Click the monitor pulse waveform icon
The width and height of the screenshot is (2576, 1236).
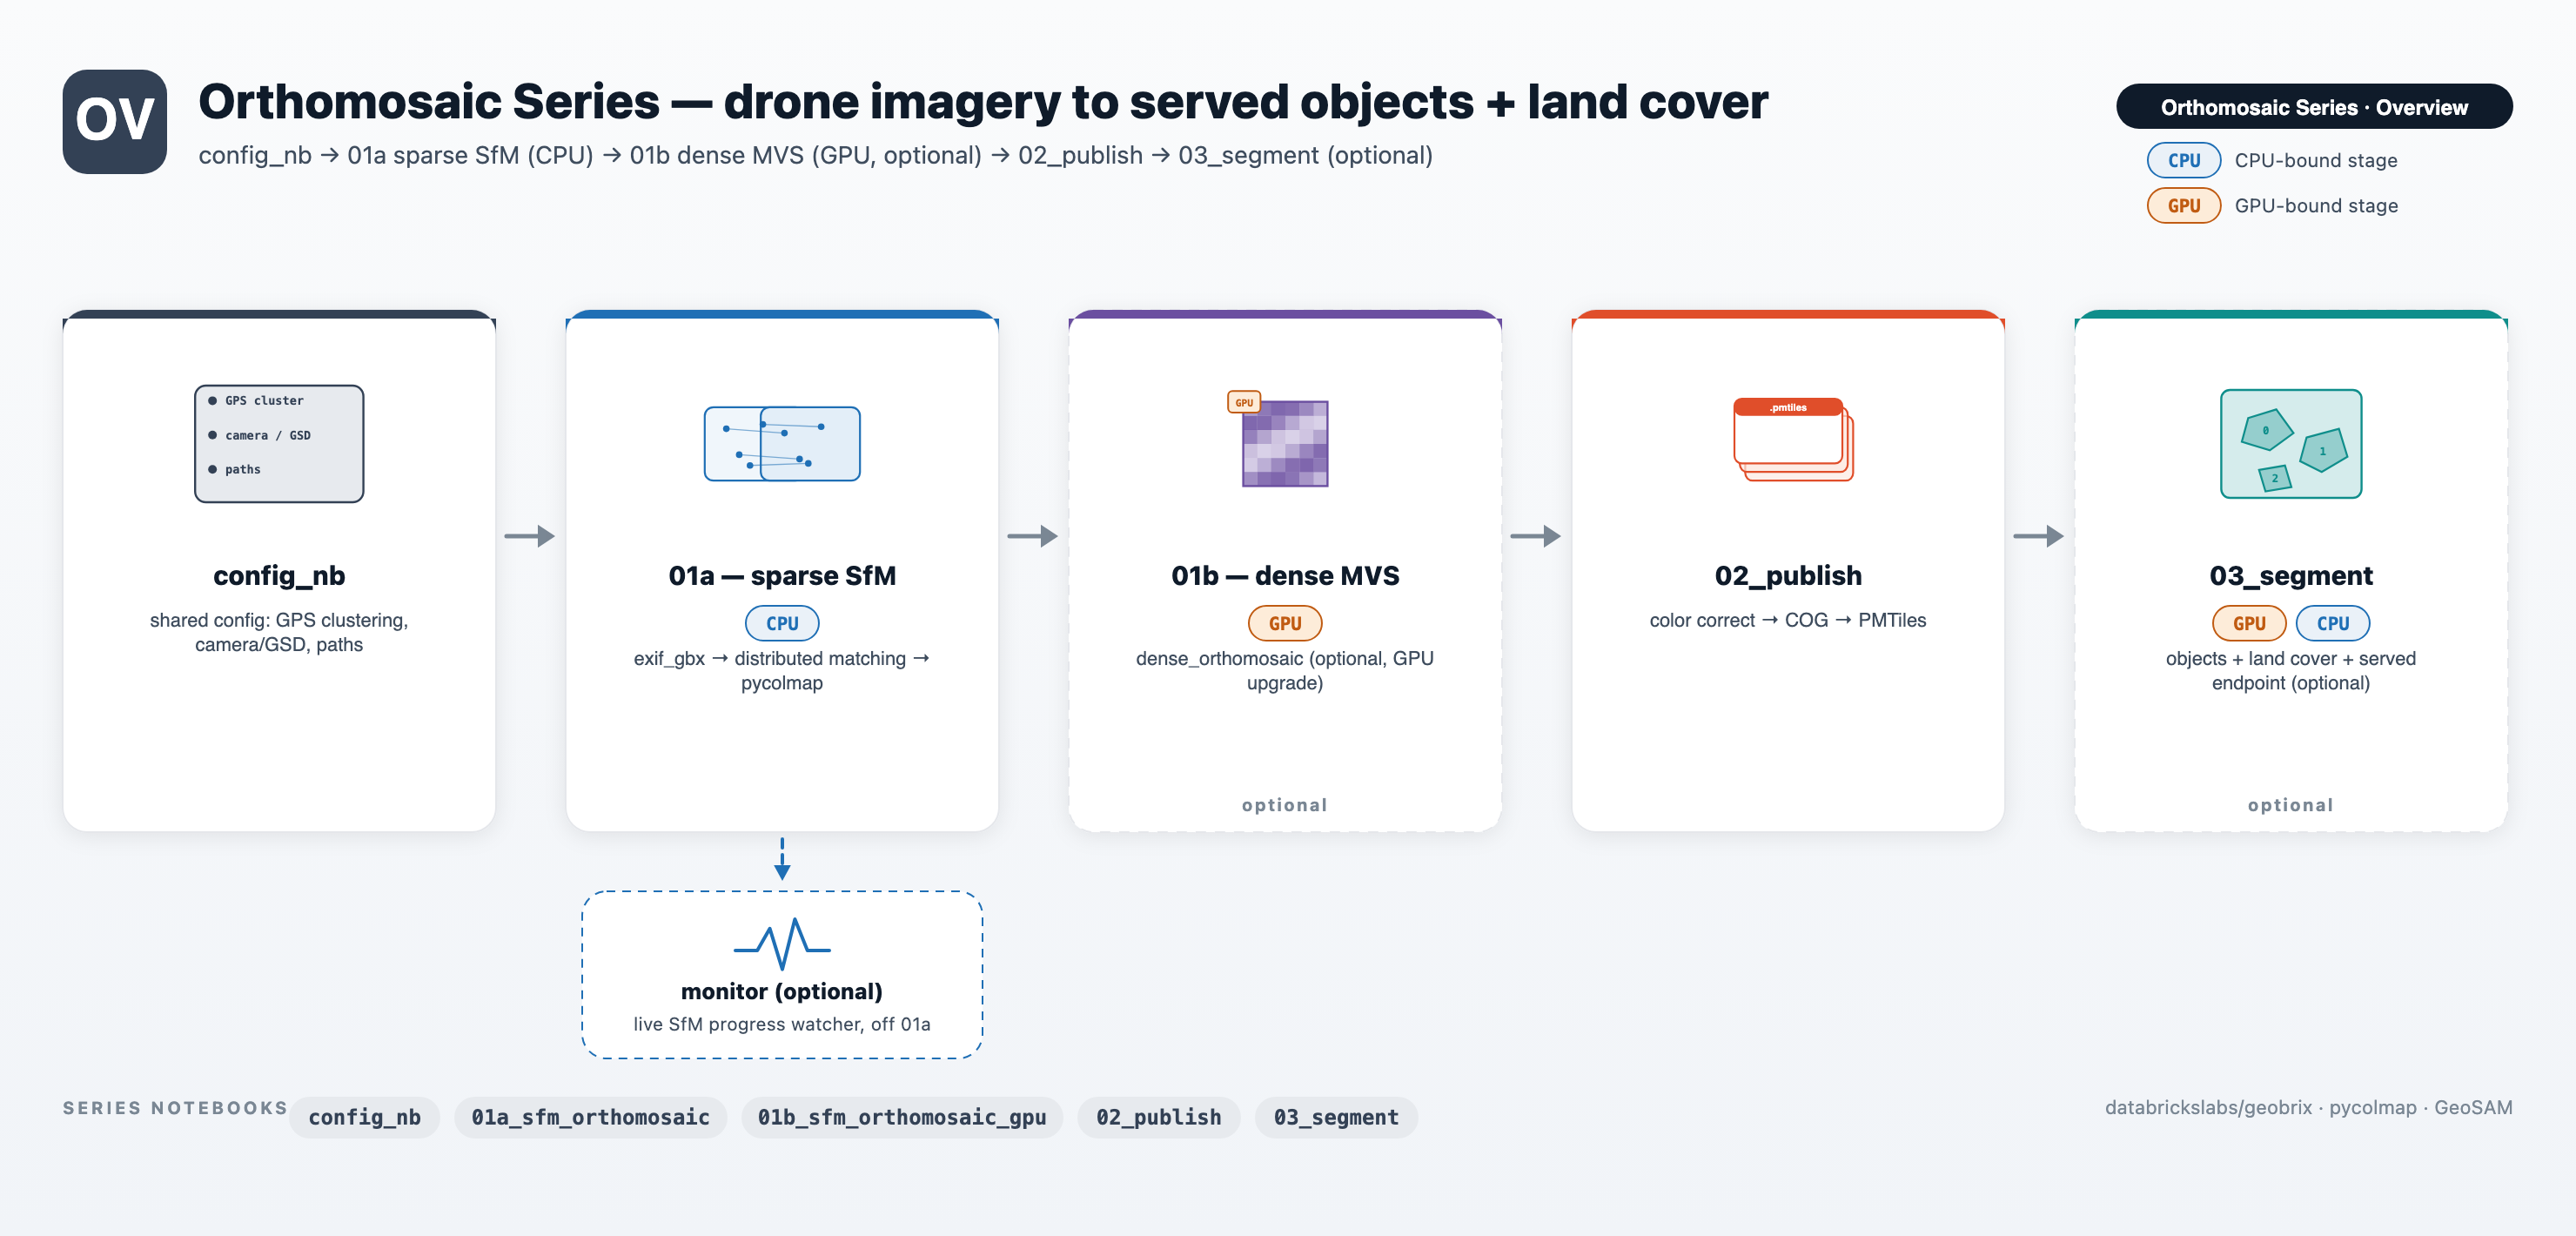782,943
